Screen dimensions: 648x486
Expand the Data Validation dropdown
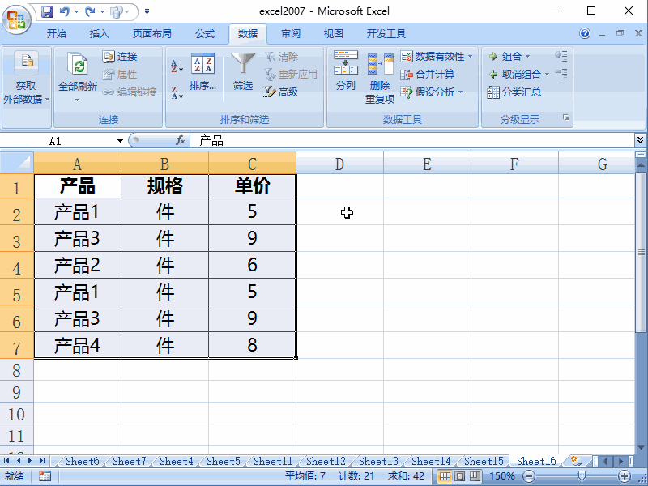[471, 56]
